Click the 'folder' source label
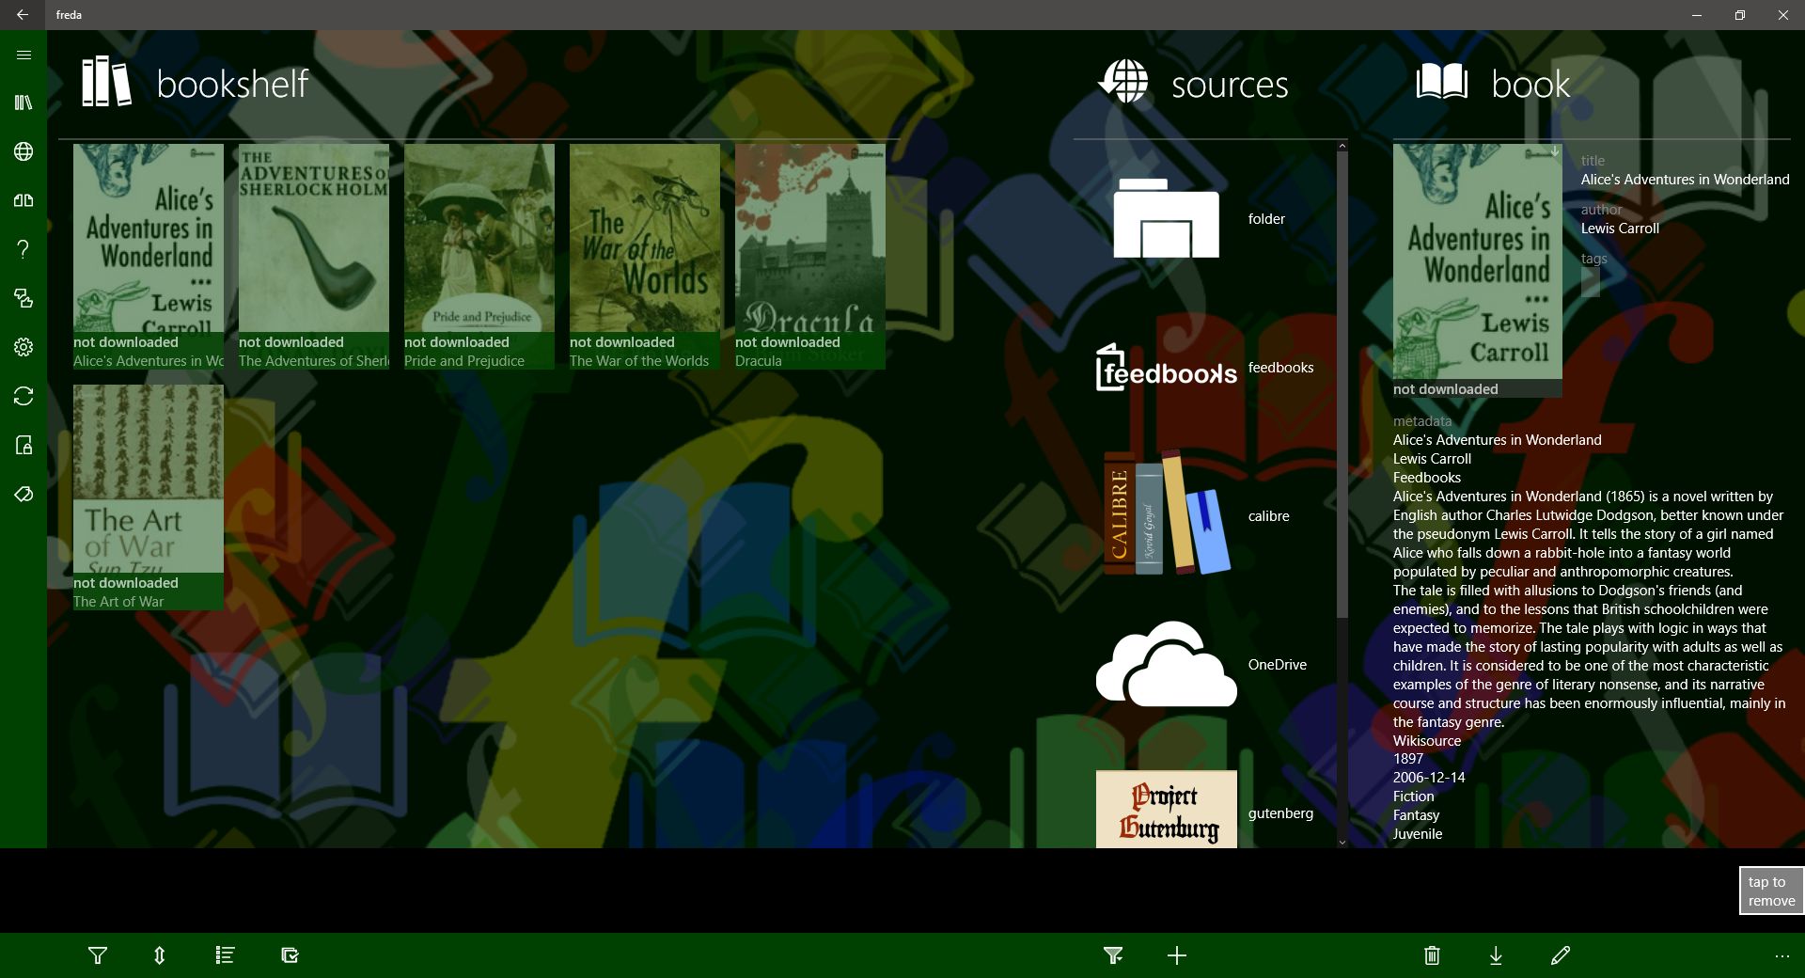 click(x=1266, y=219)
